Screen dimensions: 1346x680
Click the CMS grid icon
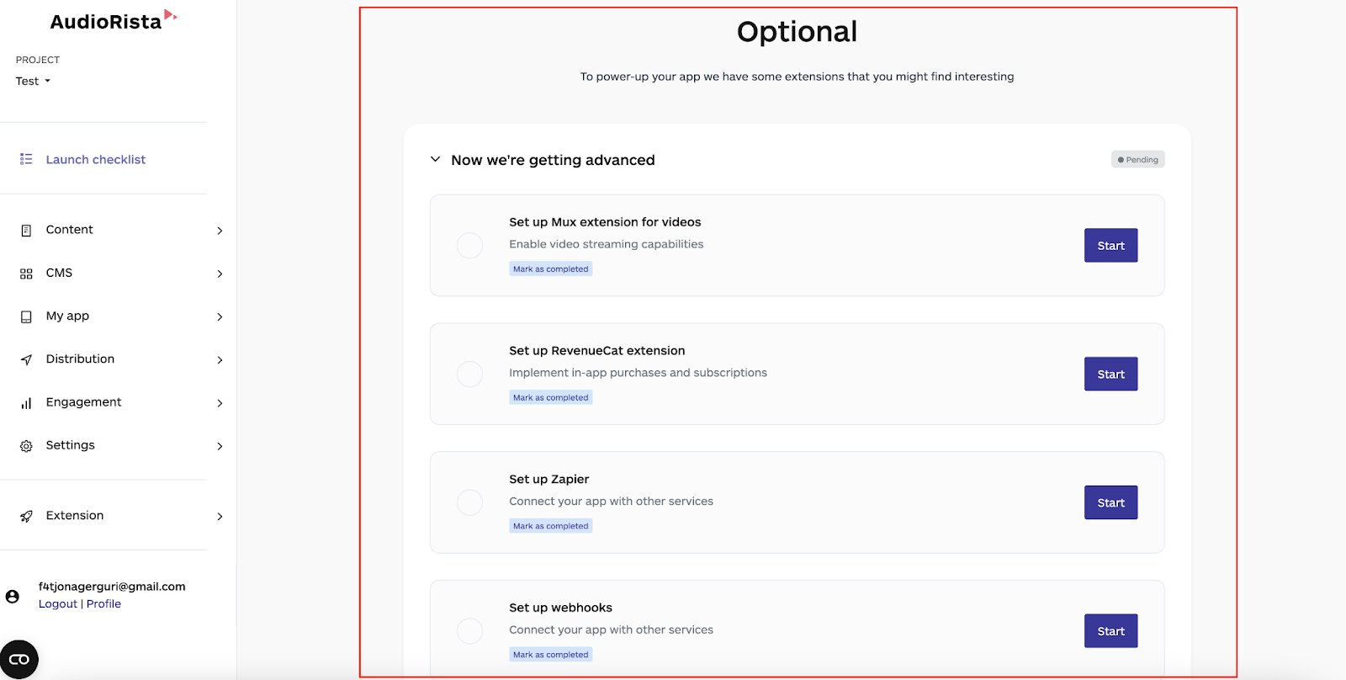[26, 274]
